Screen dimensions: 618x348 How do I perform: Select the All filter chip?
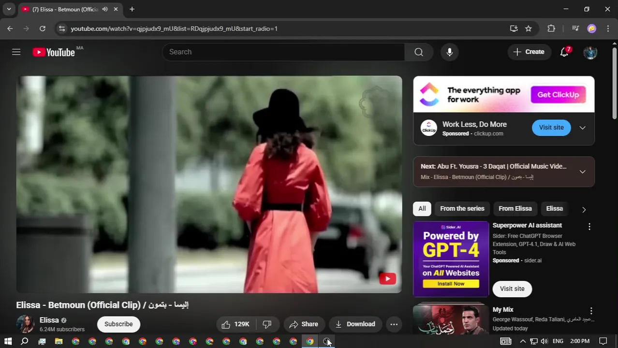point(422,208)
